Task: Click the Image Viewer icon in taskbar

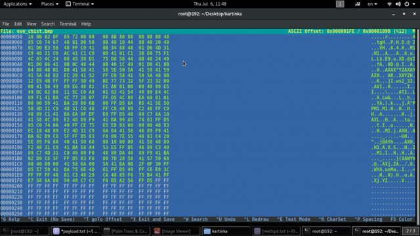Action: (157, 231)
